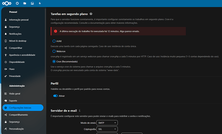Open the Modo de envio SMTP dropdown
222x134 pixels.
[x=107, y=123]
